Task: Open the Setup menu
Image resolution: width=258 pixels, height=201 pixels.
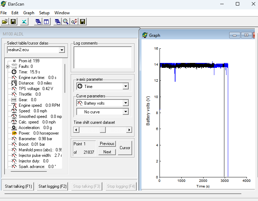Action: pyautogui.click(x=44, y=13)
